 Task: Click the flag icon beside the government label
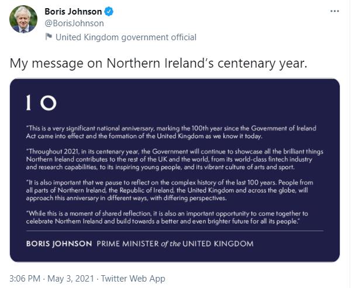pos(49,37)
